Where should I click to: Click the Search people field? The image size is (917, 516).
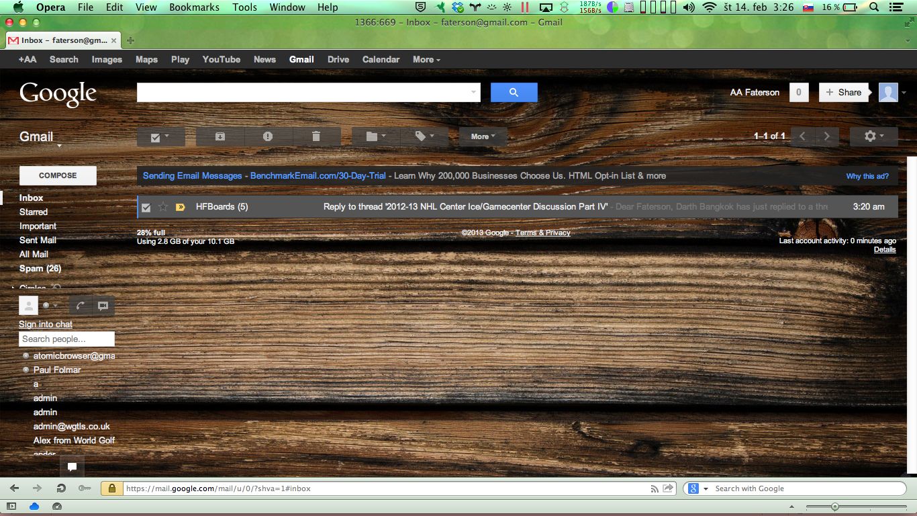point(67,339)
